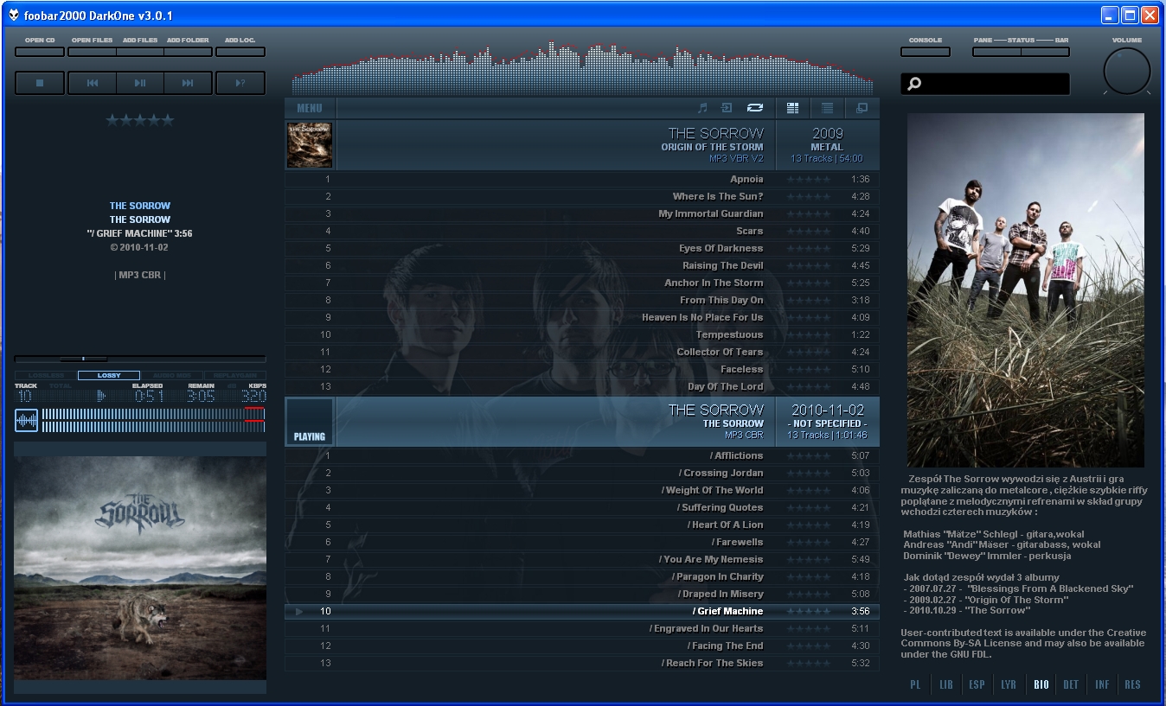The image size is (1166, 706).
Task: Switch to the INF tab
Action: 1102,684
